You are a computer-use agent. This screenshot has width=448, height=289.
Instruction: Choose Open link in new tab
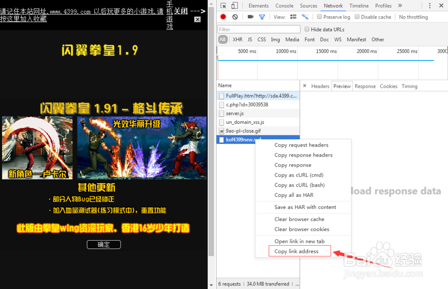point(303,242)
